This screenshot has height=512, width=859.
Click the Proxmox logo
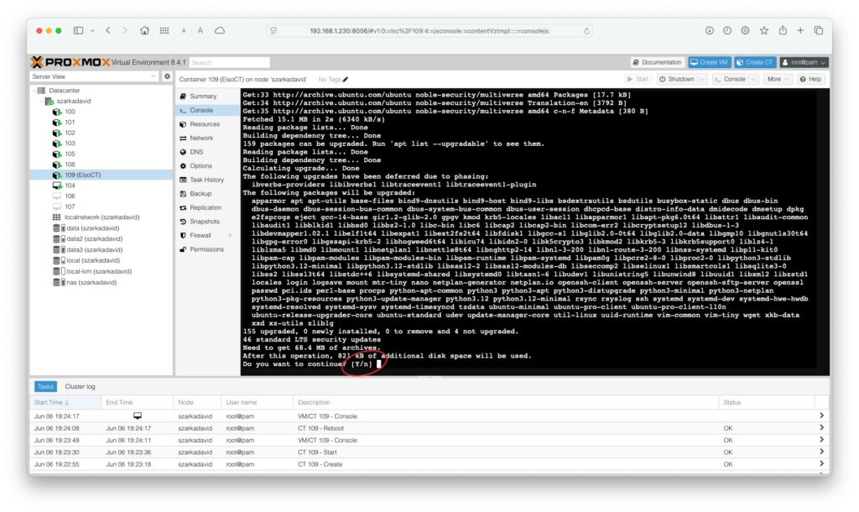[x=70, y=62]
